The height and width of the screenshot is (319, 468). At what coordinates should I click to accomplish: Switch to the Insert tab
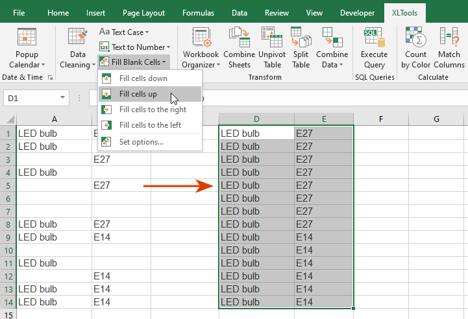click(x=95, y=13)
